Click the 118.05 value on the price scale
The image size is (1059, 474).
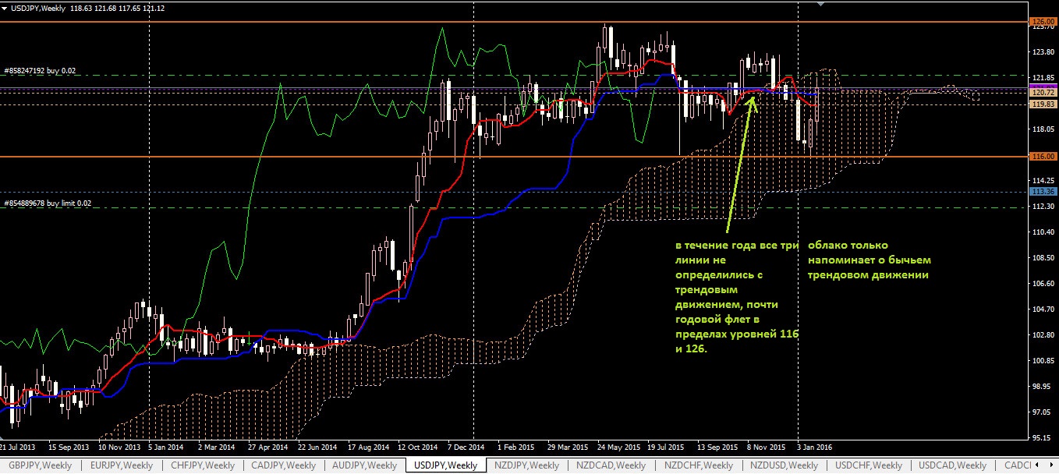[x=1043, y=130]
